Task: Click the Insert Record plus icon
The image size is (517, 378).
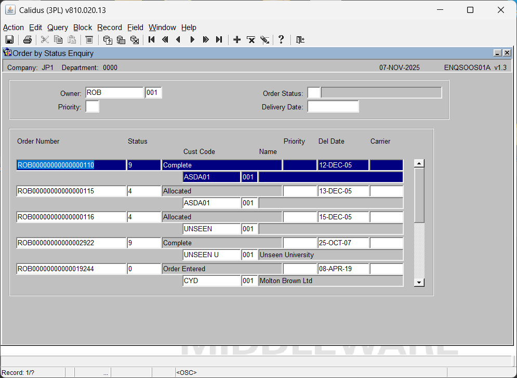Action: point(237,40)
